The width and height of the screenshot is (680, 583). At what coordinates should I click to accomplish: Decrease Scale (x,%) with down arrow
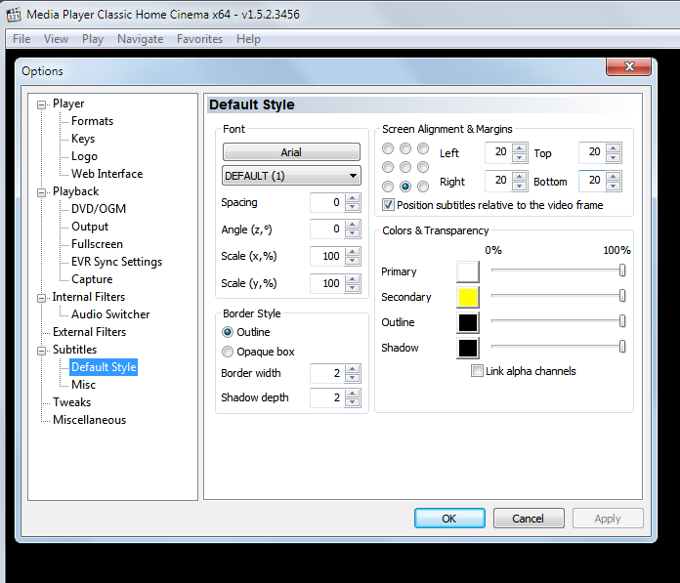click(x=352, y=261)
